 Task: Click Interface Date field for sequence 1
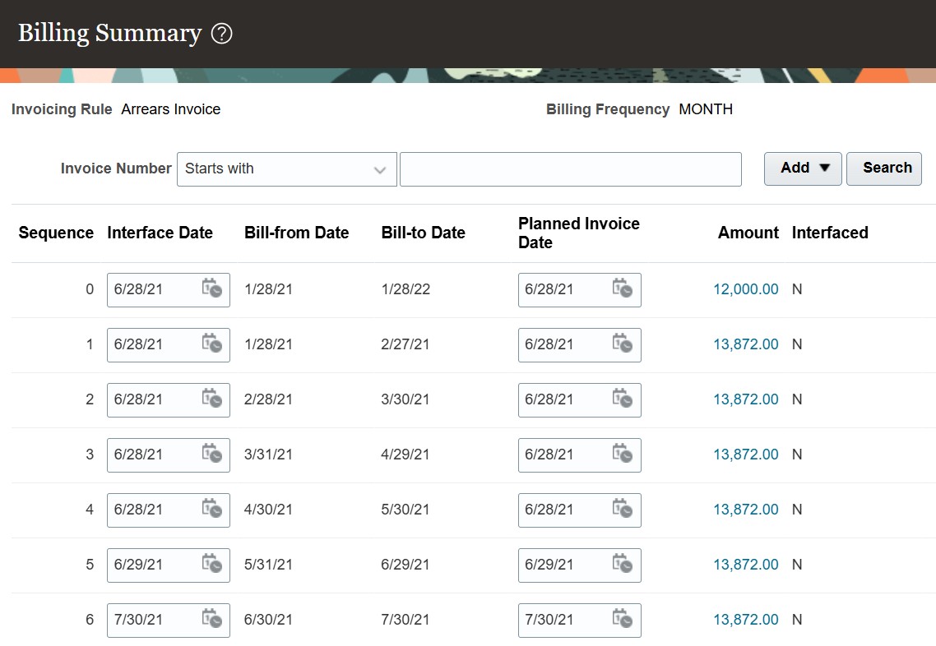(x=153, y=344)
